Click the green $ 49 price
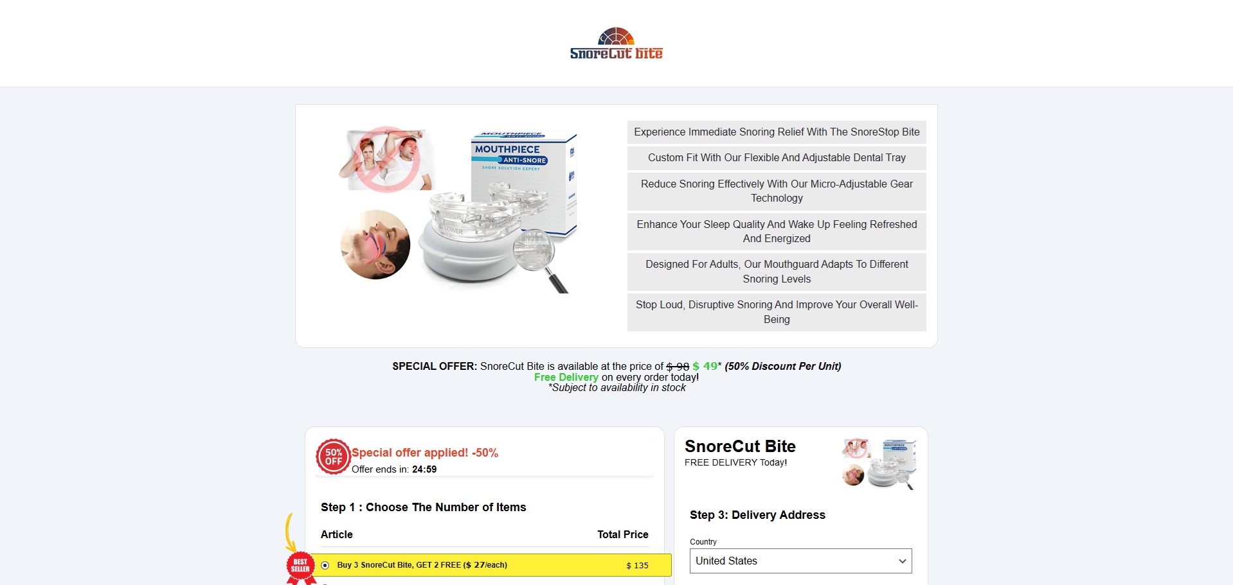 click(x=705, y=366)
